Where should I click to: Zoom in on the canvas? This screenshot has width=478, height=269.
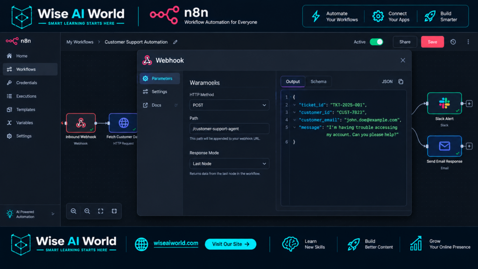pos(73,211)
